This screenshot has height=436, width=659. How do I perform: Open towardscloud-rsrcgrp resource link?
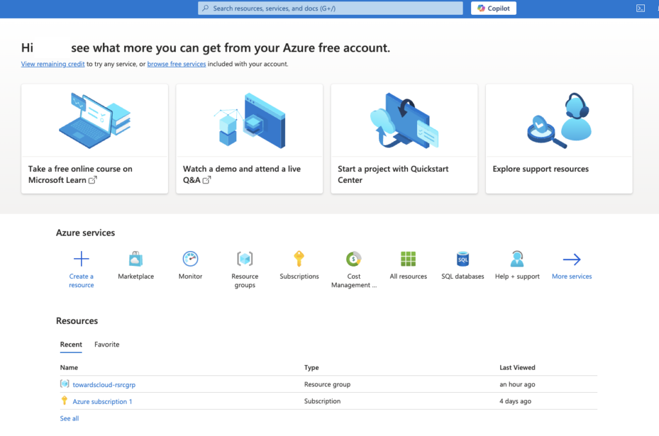tap(104, 384)
